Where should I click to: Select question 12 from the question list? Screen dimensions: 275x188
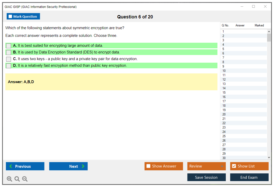[x=243, y=79]
